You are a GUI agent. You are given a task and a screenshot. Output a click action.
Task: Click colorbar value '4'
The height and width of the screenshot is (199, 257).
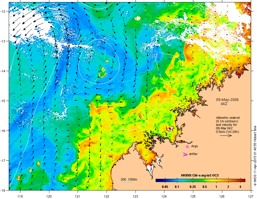click(240, 187)
